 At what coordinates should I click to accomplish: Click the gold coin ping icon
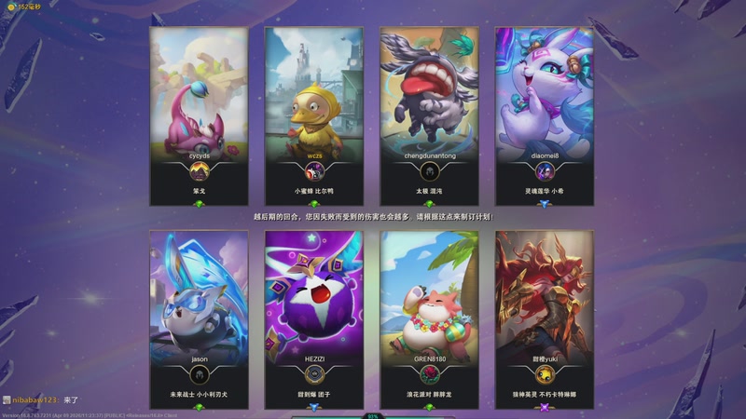tap(11, 7)
